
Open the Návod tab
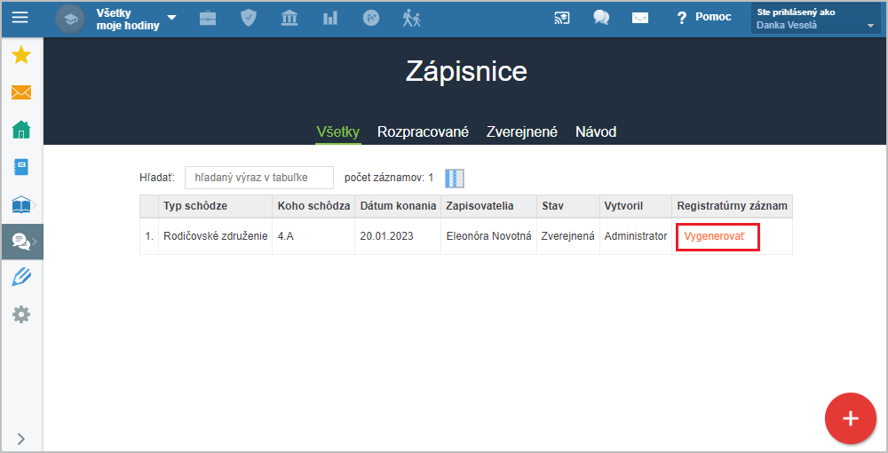(596, 132)
